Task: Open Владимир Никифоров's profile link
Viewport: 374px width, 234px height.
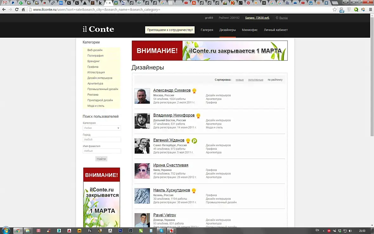Action: click(x=174, y=115)
